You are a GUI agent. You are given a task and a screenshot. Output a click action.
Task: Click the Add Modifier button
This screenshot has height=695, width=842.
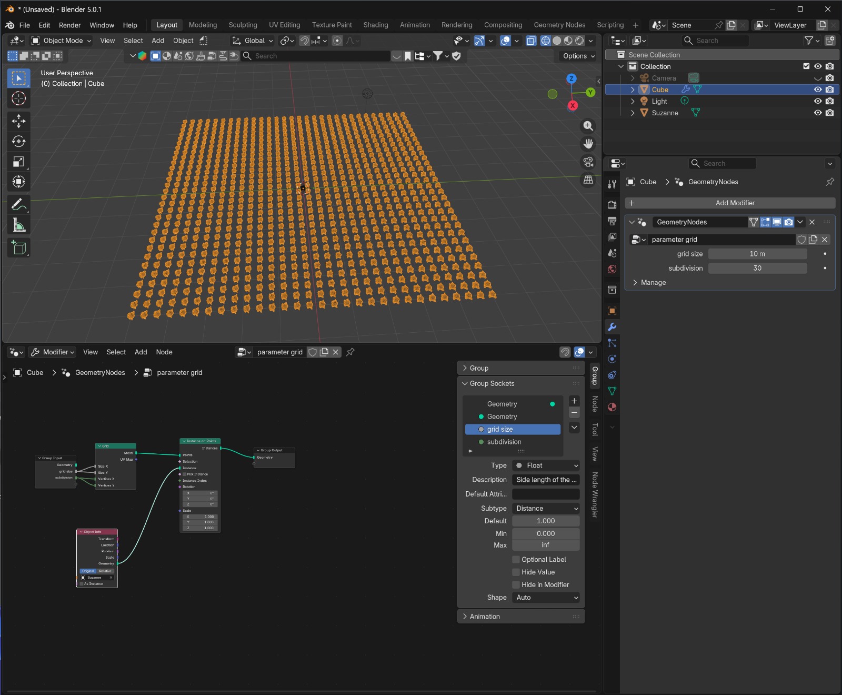click(x=735, y=203)
